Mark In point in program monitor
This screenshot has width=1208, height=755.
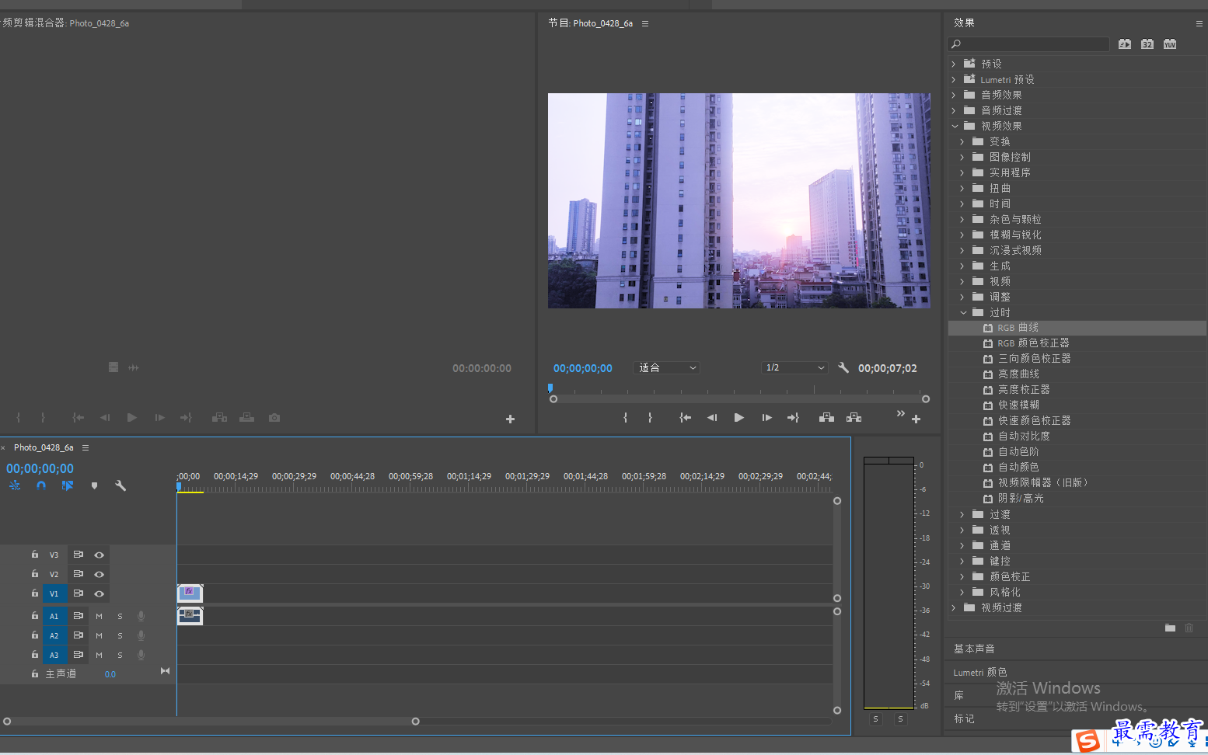pos(626,418)
